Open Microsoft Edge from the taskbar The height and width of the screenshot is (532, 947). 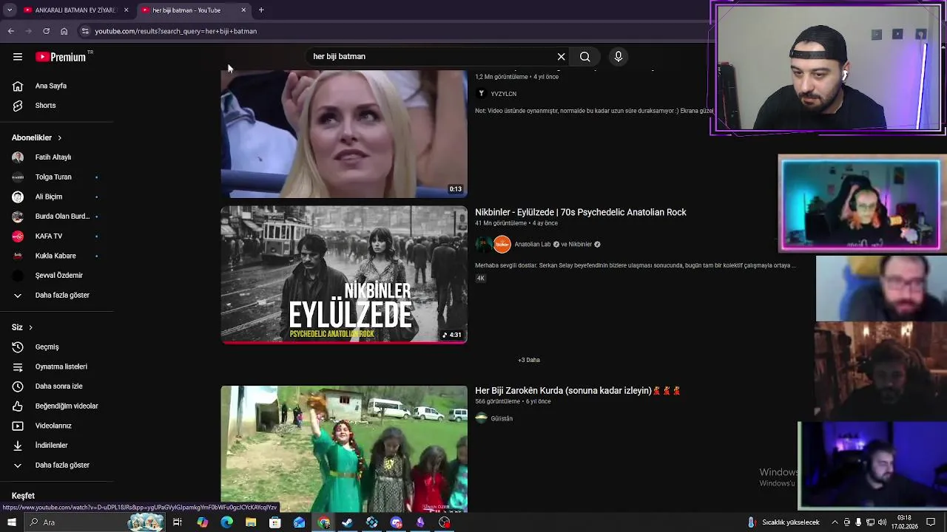click(226, 522)
